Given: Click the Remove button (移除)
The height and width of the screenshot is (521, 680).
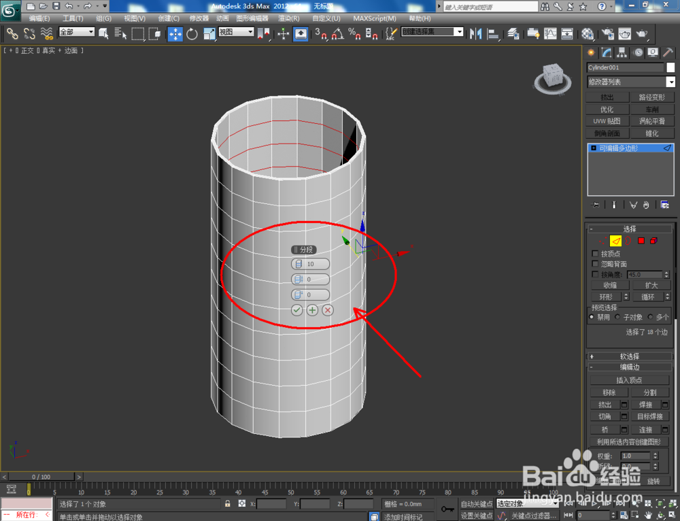Looking at the screenshot, I should [x=609, y=392].
